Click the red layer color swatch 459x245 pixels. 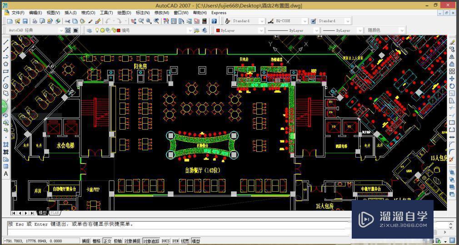(x=119, y=30)
